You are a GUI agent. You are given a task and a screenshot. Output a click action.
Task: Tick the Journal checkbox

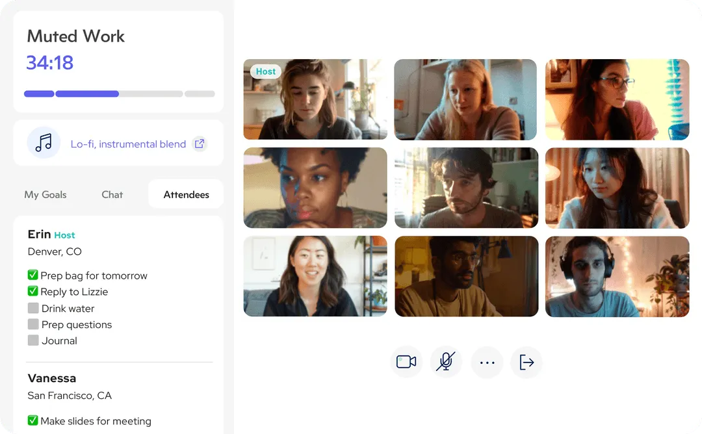pyautogui.click(x=33, y=340)
